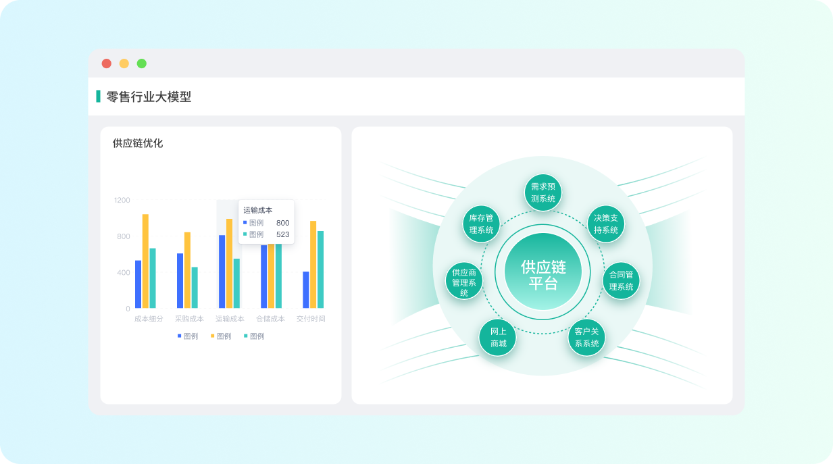Click the 成本细分 axis label
The width and height of the screenshot is (833, 464).
(x=149, y=319)
